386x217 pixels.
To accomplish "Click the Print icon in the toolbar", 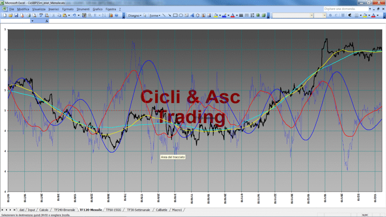I will 29,15.
